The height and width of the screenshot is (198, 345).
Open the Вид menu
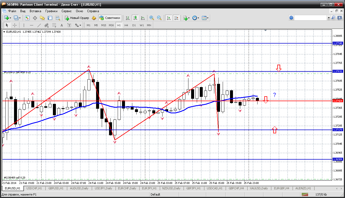(x=23, y=11)
